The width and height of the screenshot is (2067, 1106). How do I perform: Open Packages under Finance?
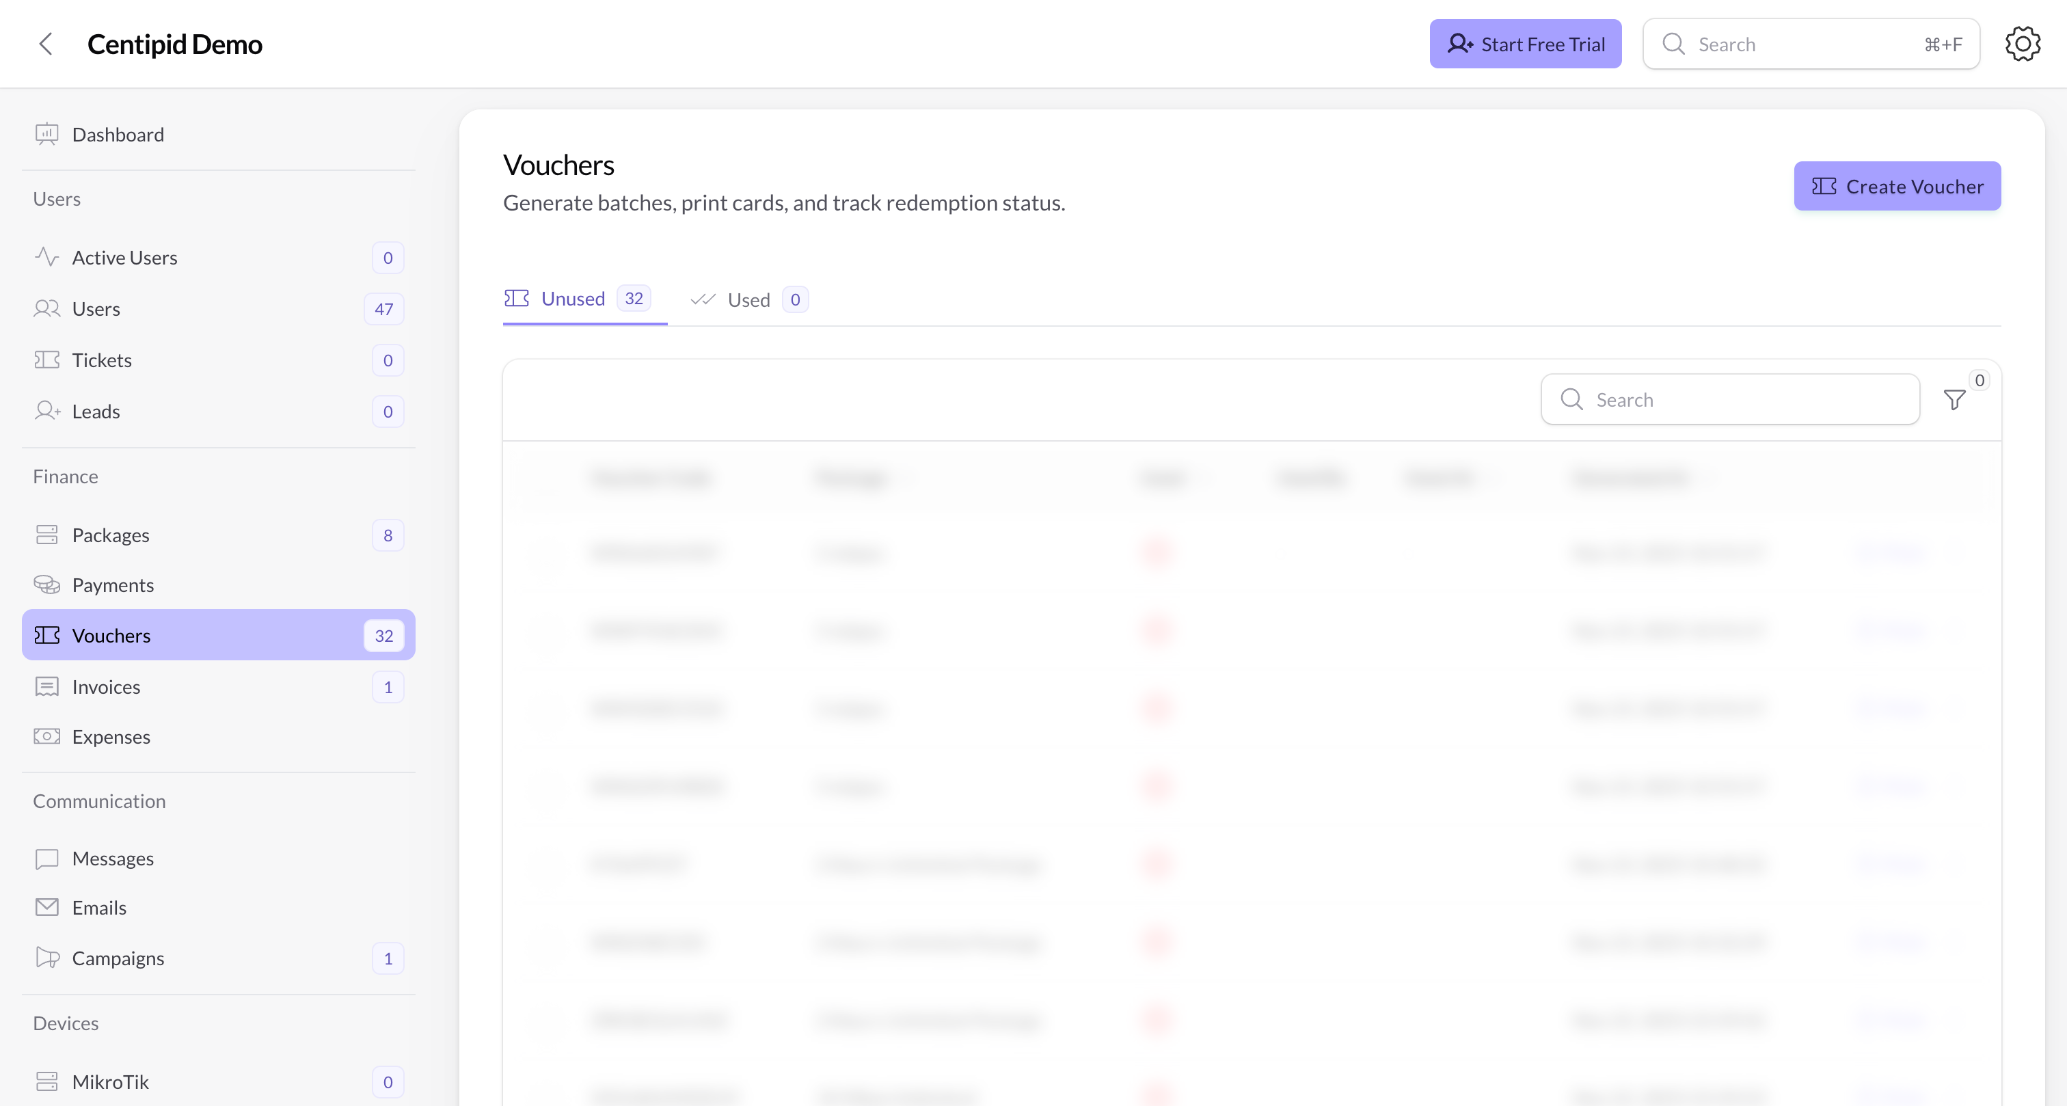pyautogui.click(x=110, y=535)
